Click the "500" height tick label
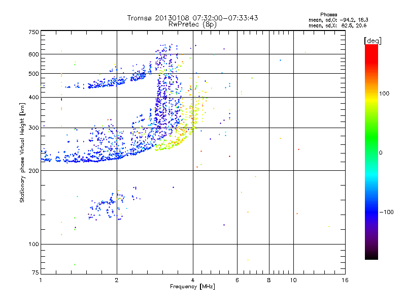406x305 pixels. [x=33, y=74]
